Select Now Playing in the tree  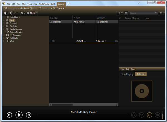pyautogui.click(x=15, y=17)
